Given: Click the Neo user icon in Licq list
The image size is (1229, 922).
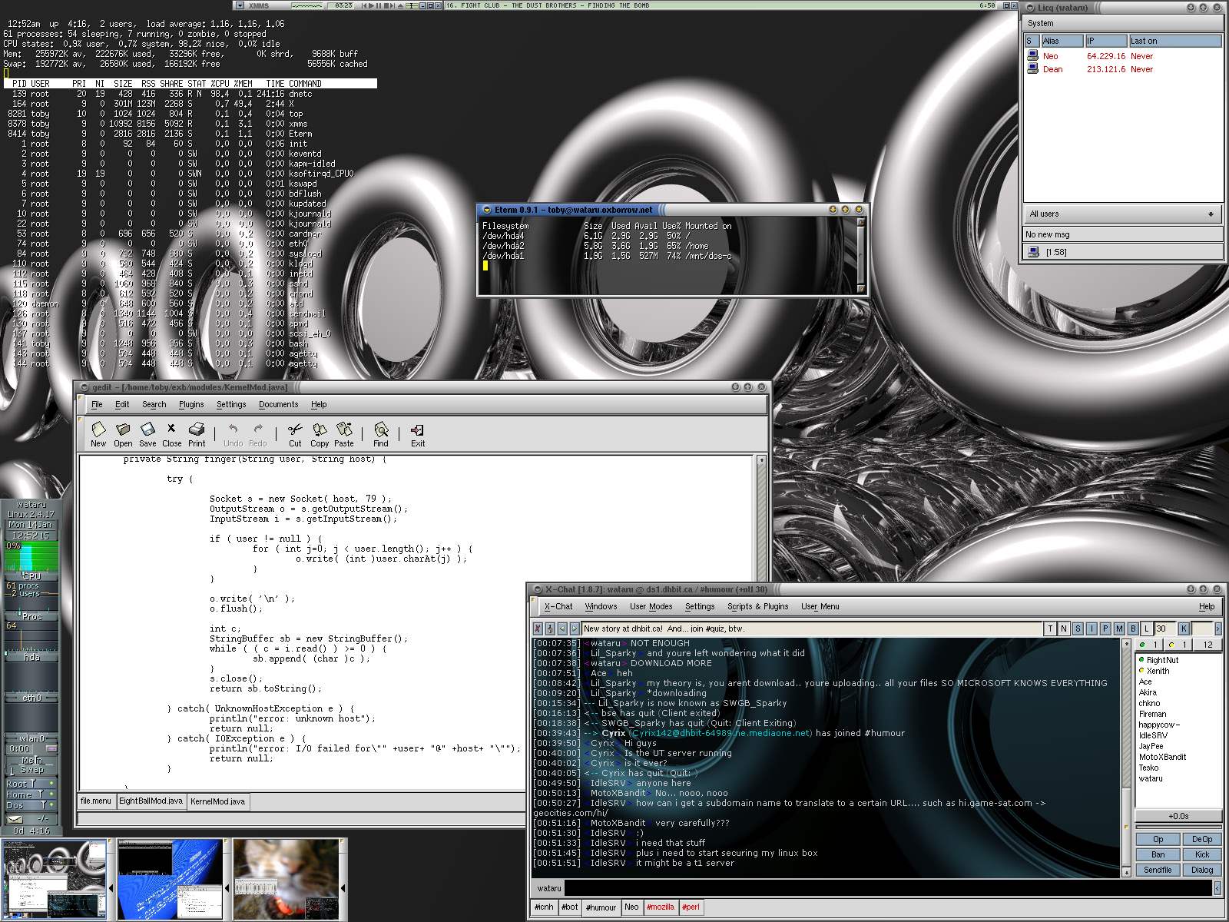Looking at the screenshot, I should point(1033,56).
